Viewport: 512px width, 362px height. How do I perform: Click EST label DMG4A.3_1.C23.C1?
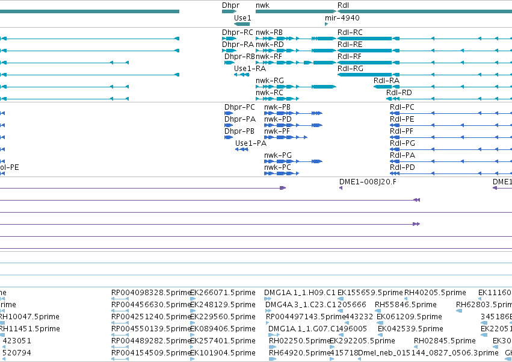coord(301,305)
